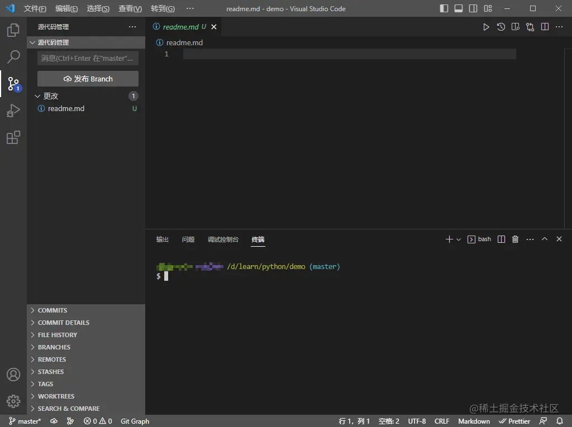The image size is (572, 427).
Task: Collapse the 源代码管理 section header
Action: pyautogui.click(x=86, y=42)
